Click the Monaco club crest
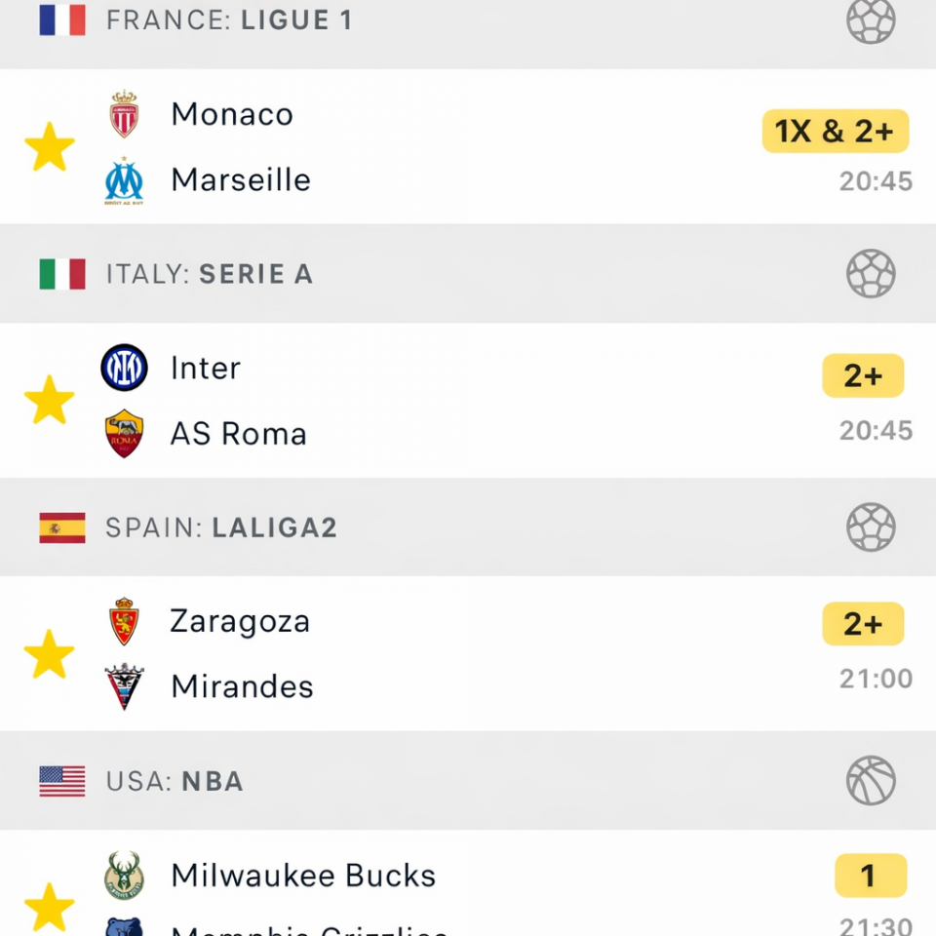The height and width of the screenshot is (936, 936). tap(124, 114)
